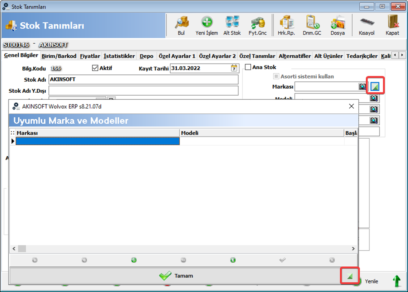
Task: Refresh grid with green navigator button
Action: point(233,260)
